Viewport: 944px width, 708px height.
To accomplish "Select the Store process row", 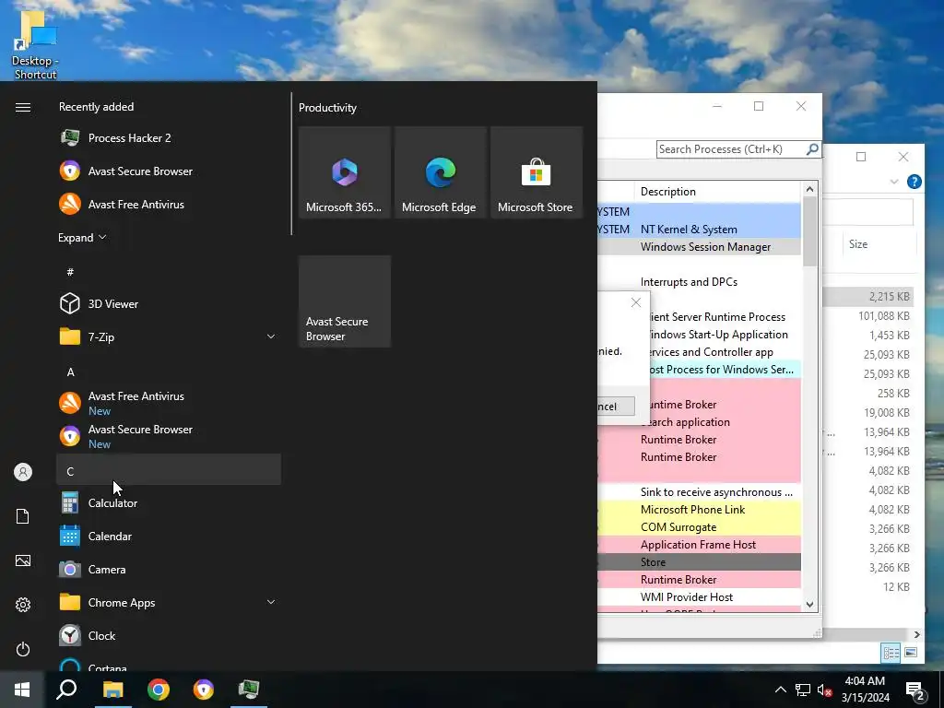I will [699, 561].
